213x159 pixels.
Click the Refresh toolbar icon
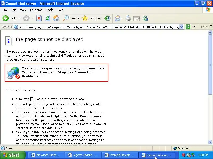48,18
